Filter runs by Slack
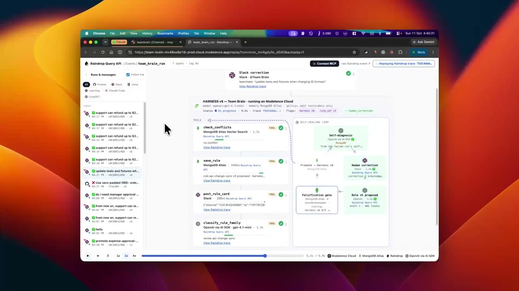This screenshot has width=519, height=291. coord(117,84)
